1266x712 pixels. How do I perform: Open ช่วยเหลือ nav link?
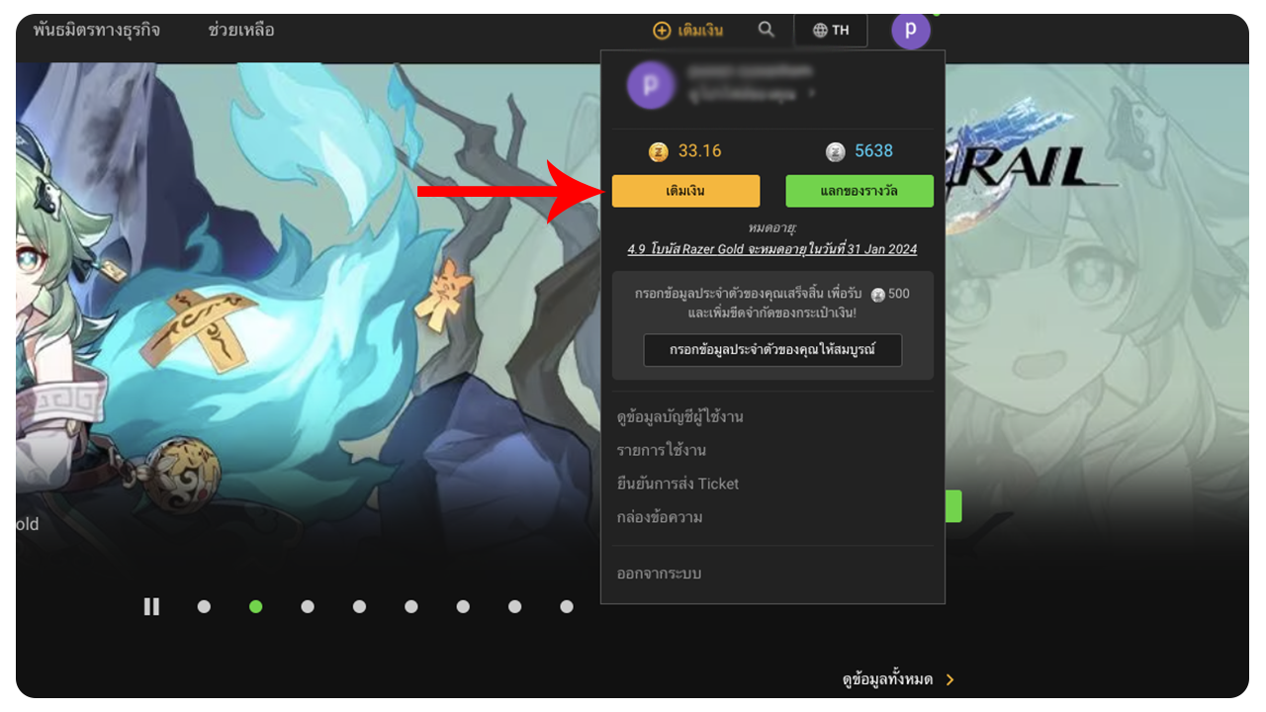pyautogui.click(x=241, y=30)
